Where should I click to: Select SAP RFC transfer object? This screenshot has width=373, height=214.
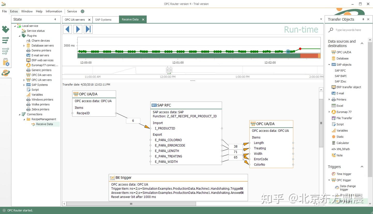(340, 71)
